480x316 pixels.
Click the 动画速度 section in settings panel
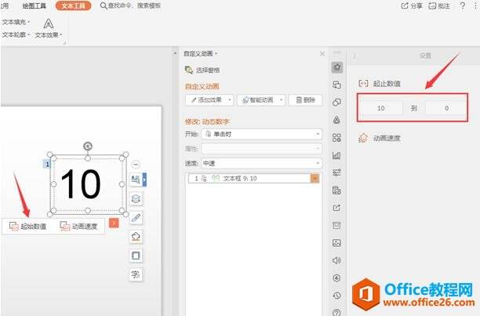(x=379, y=138)
